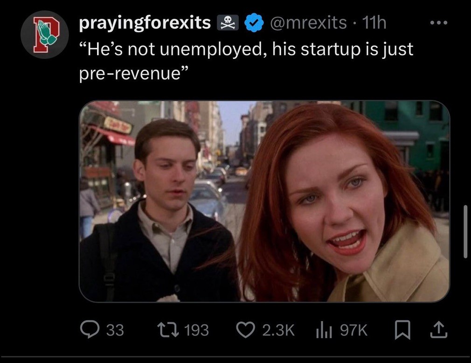Screen dimensions: 471x363
Task: Click the 97K views count
Action: tap(353, 330)
